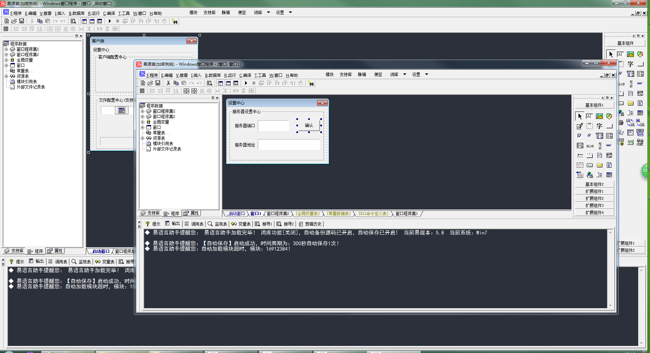Open the R.运行 menu in the back window
The width and height of the screenshot is (650, 353).
(x=94, y=13)
